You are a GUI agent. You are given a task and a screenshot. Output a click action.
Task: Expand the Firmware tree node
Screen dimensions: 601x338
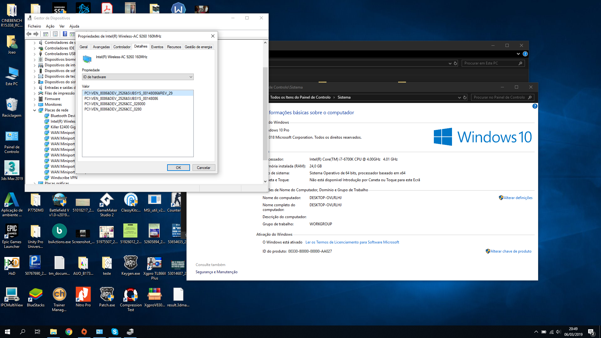pos(34,99)
